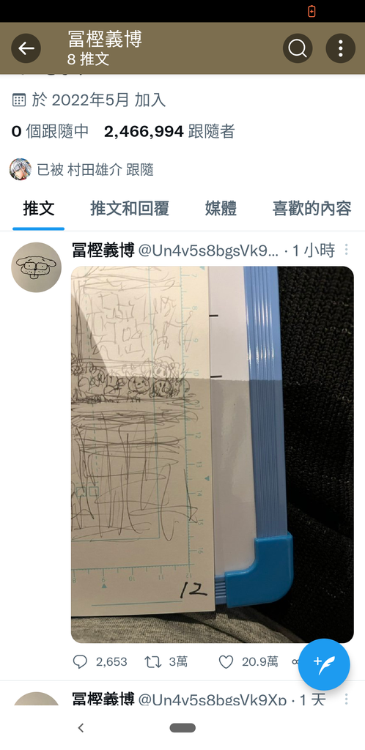This screenshot has width=365, height=750.
Task: Open the second tweet's three-dot options
Action: [347, 699]
